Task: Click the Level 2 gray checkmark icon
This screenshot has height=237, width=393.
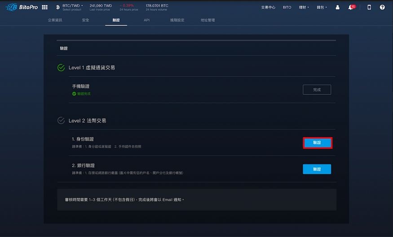Action: pyautogui.click(x=61, y=121)
